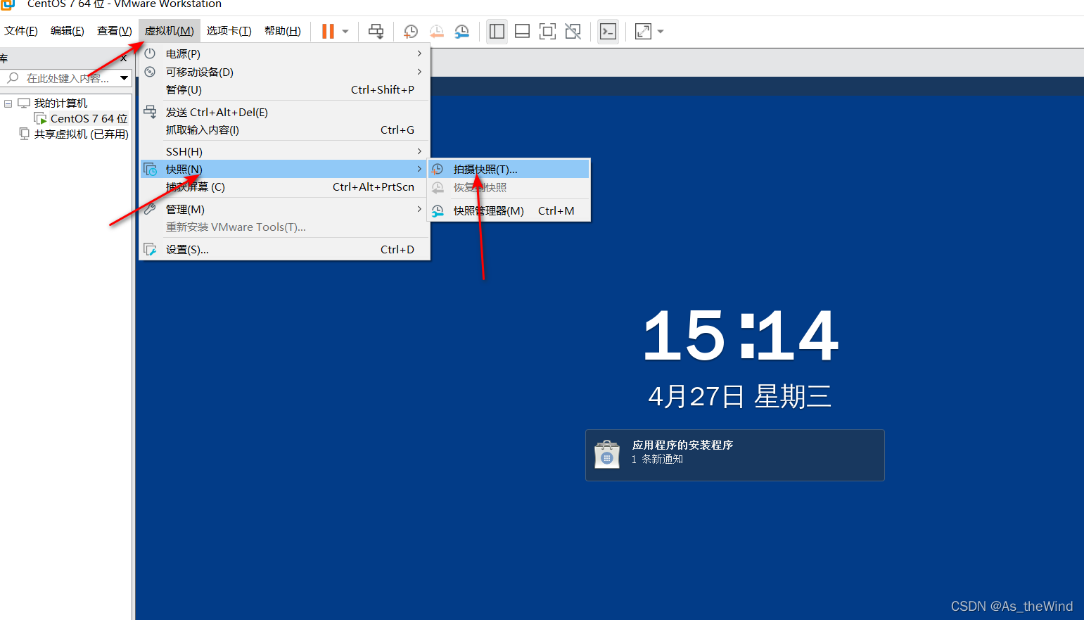Click snapshot icon beside 快照(N)
The width and height of the screenshot is (1084, 620).
(x=150, y=169)
